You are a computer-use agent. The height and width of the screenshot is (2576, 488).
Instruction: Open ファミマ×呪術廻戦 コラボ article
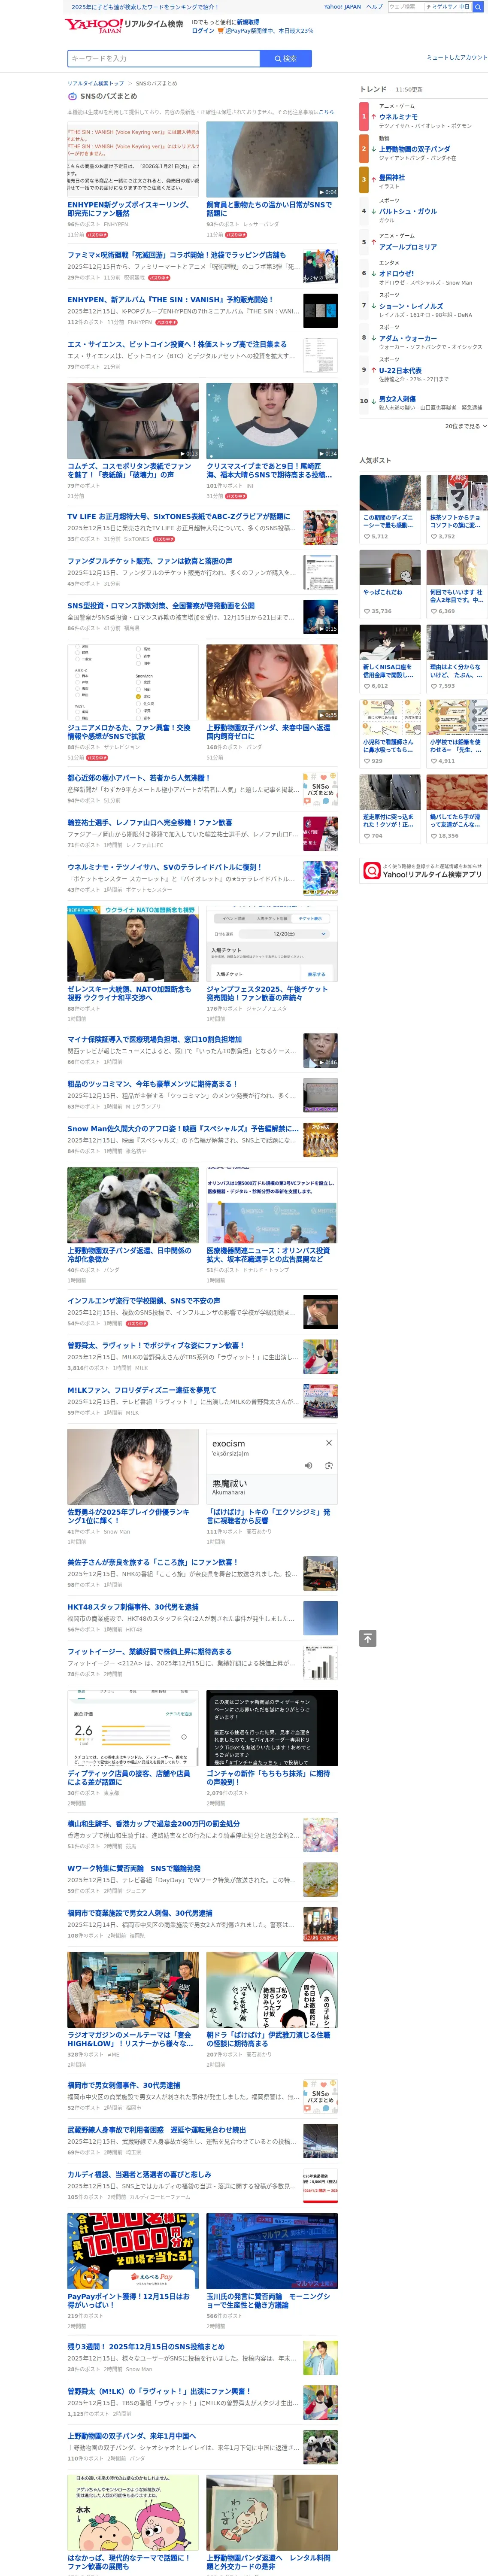coord(177,255)
